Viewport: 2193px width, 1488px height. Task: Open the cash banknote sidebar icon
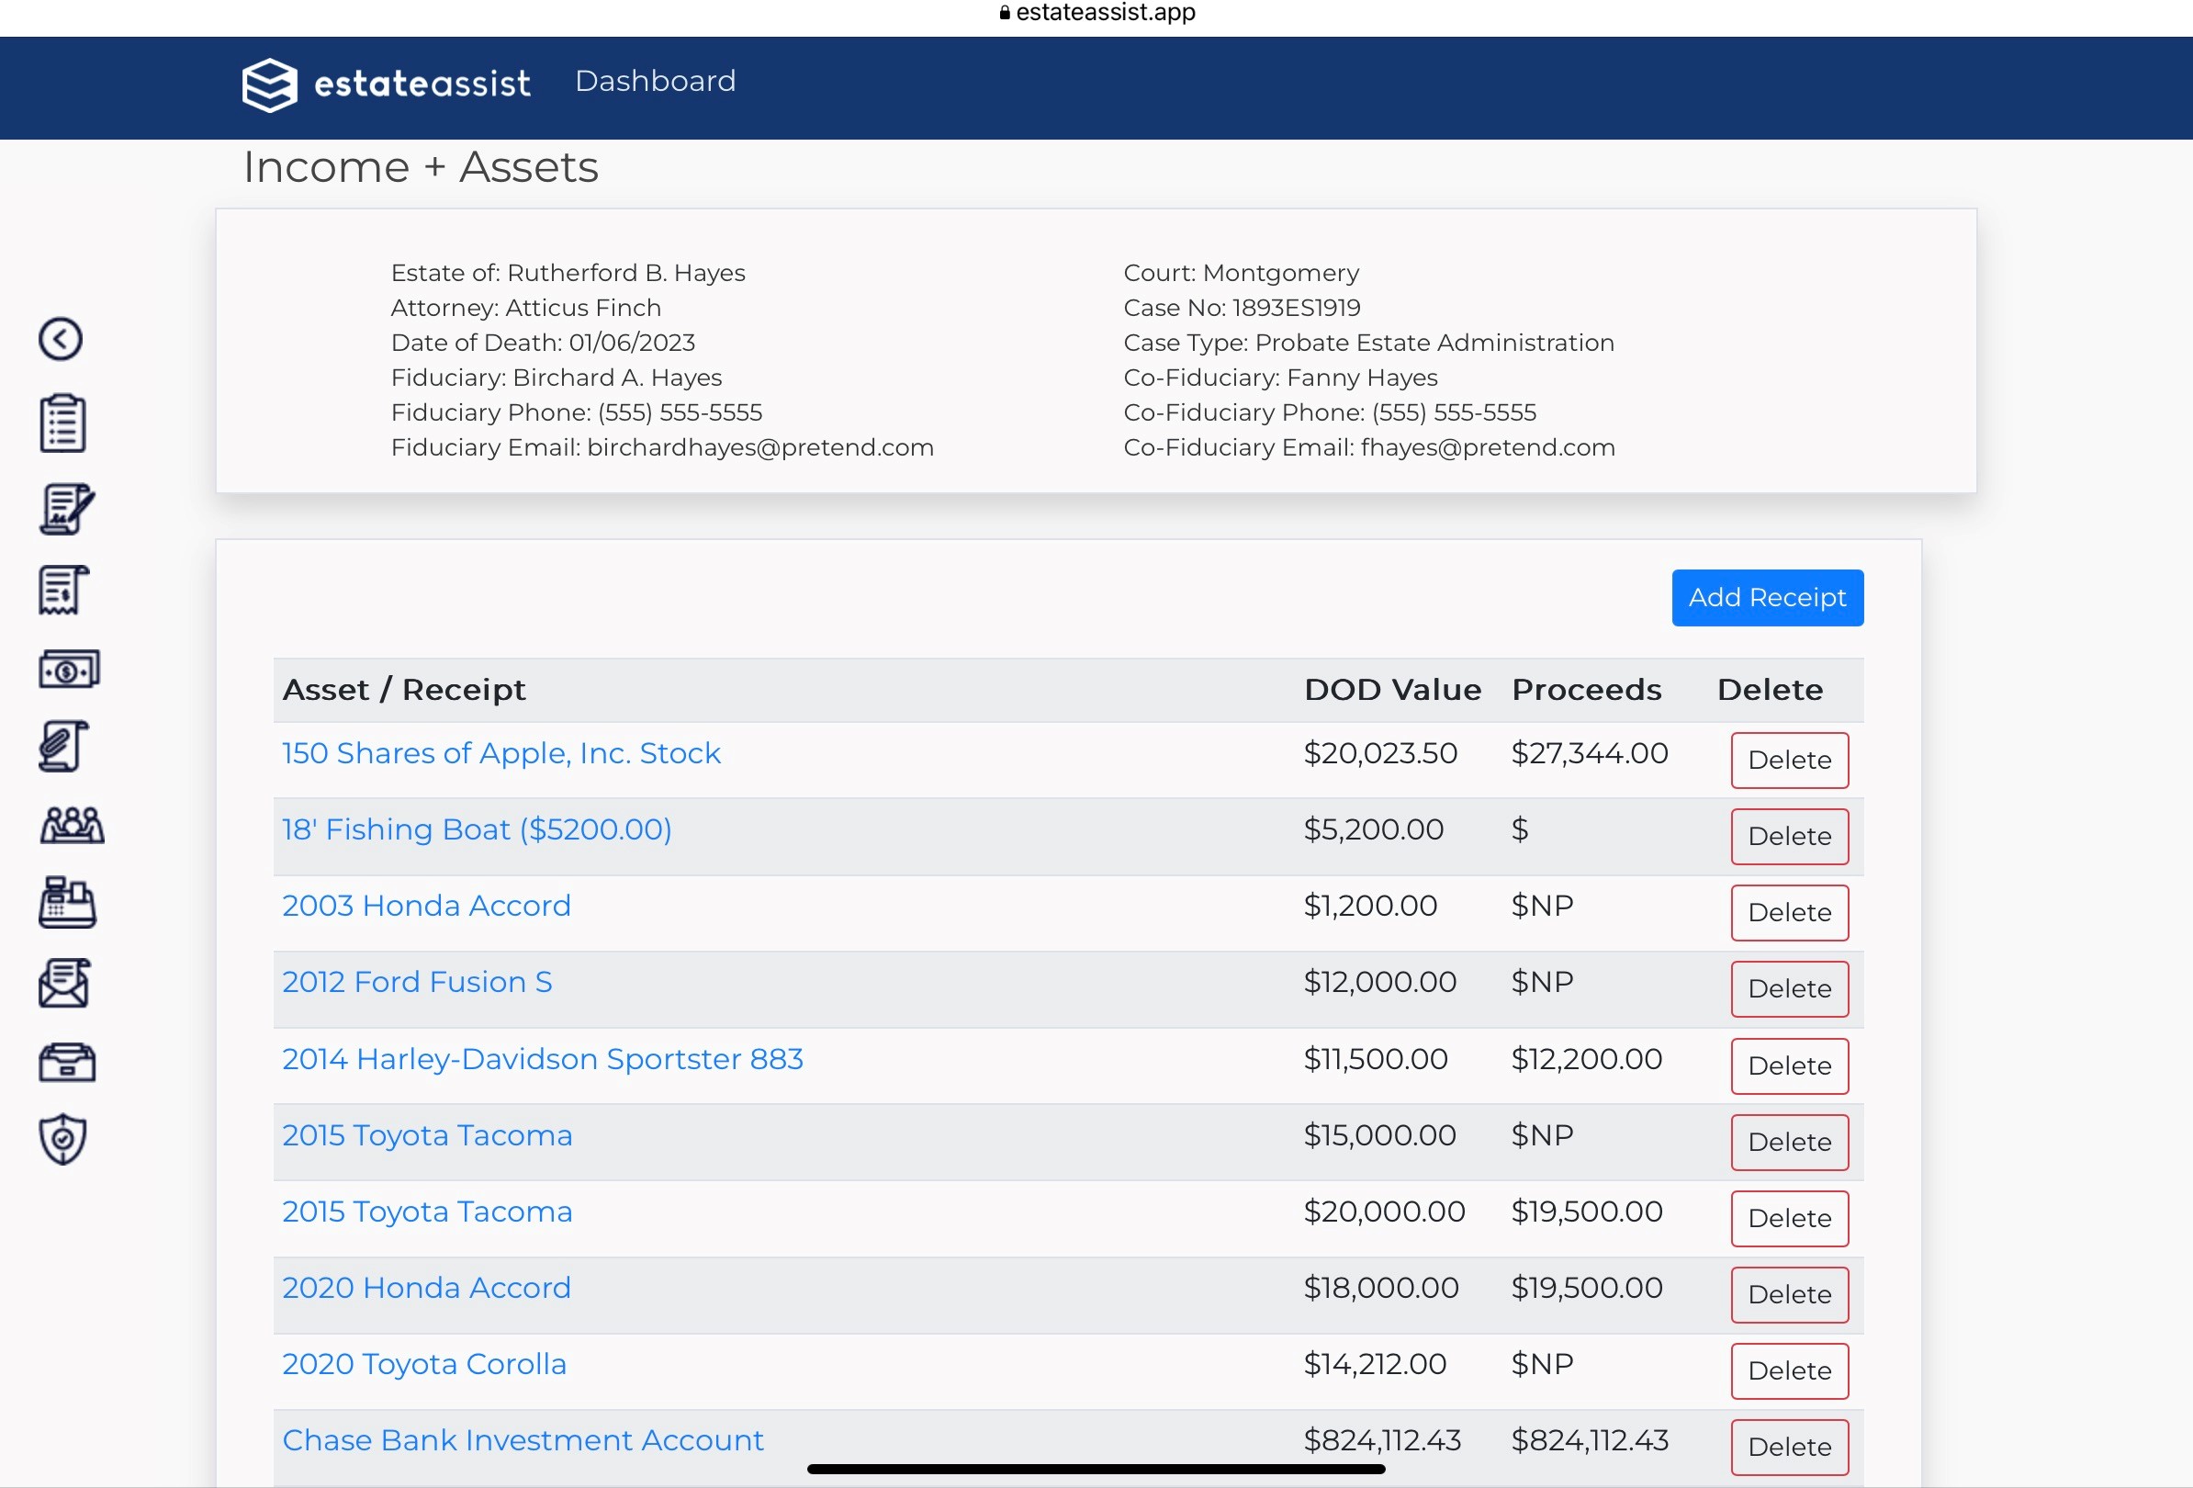click(x=69, y=670)
